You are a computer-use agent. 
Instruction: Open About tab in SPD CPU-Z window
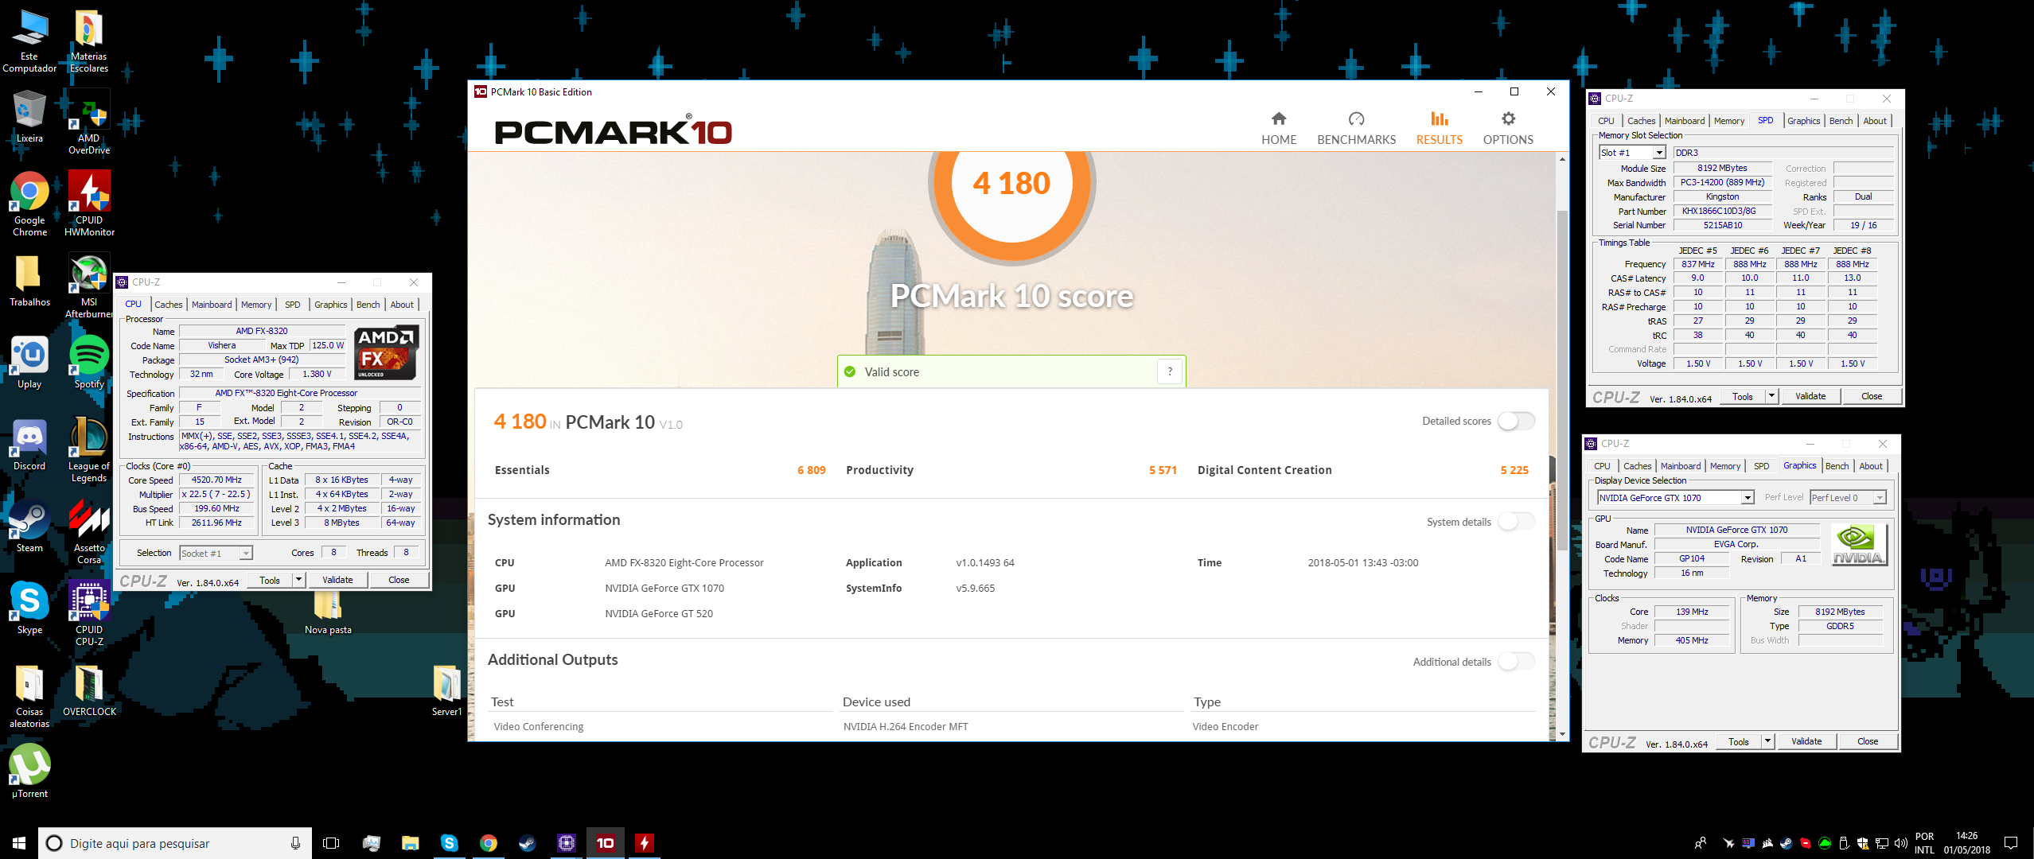(x=1875, y=121)
